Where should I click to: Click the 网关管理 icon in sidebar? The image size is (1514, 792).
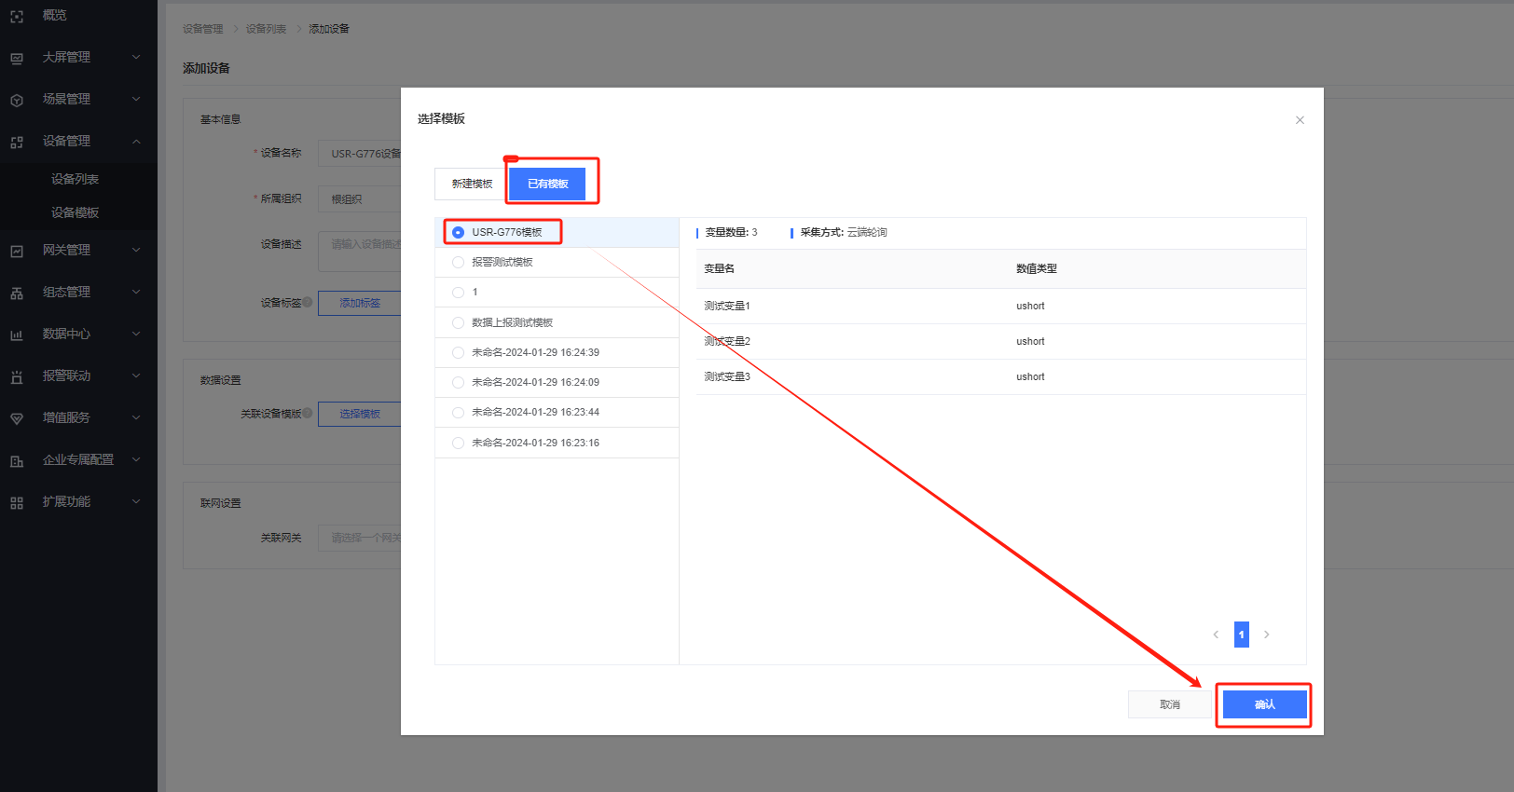(x=17, y=251)
